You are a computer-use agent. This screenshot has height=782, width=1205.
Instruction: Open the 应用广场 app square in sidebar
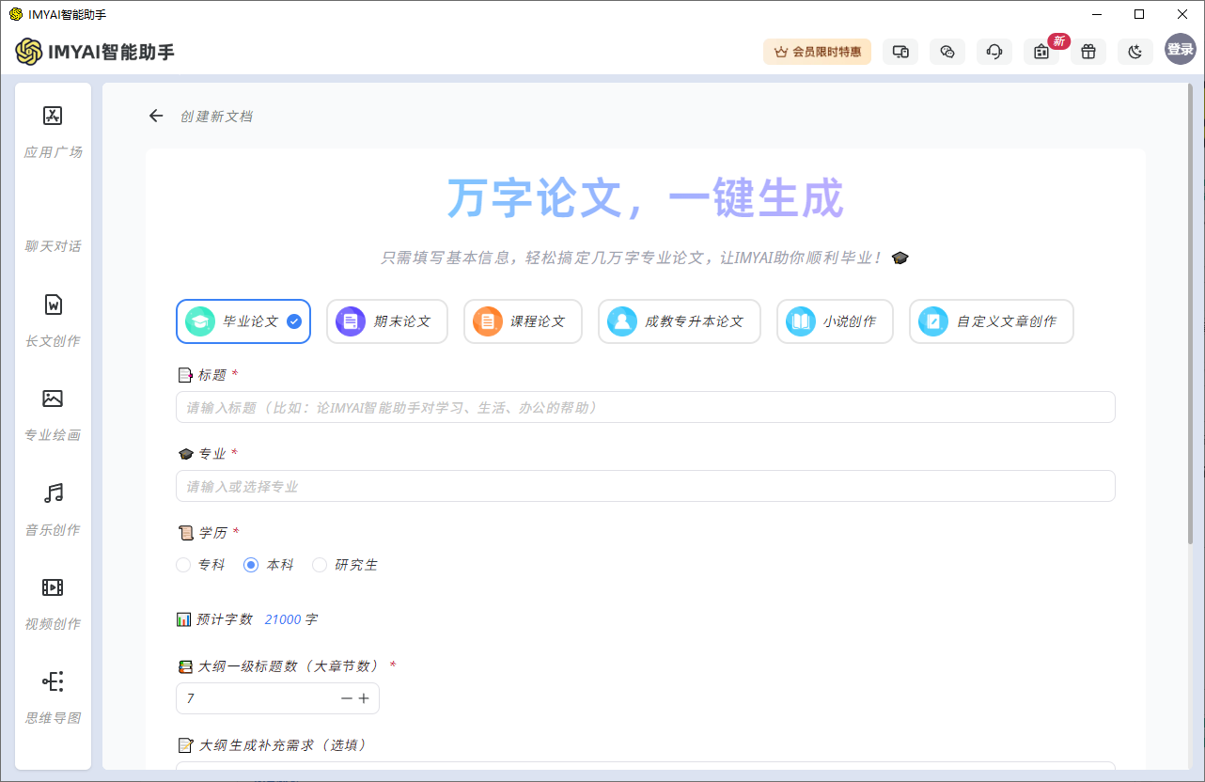(53, 131)
